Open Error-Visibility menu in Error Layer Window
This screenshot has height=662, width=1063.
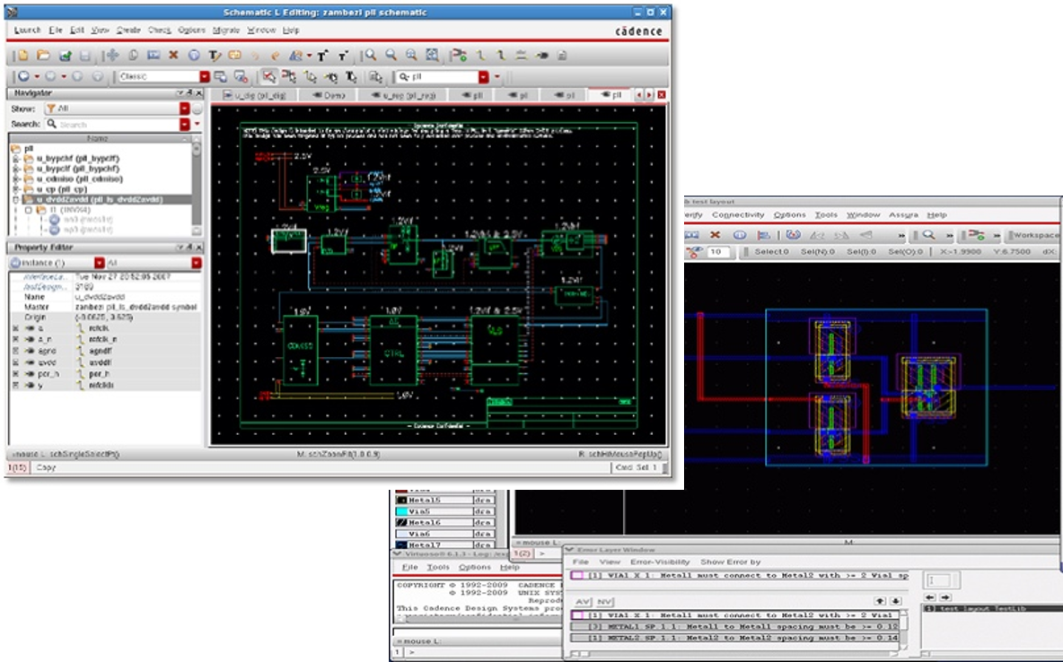click(x=660, y=562)
